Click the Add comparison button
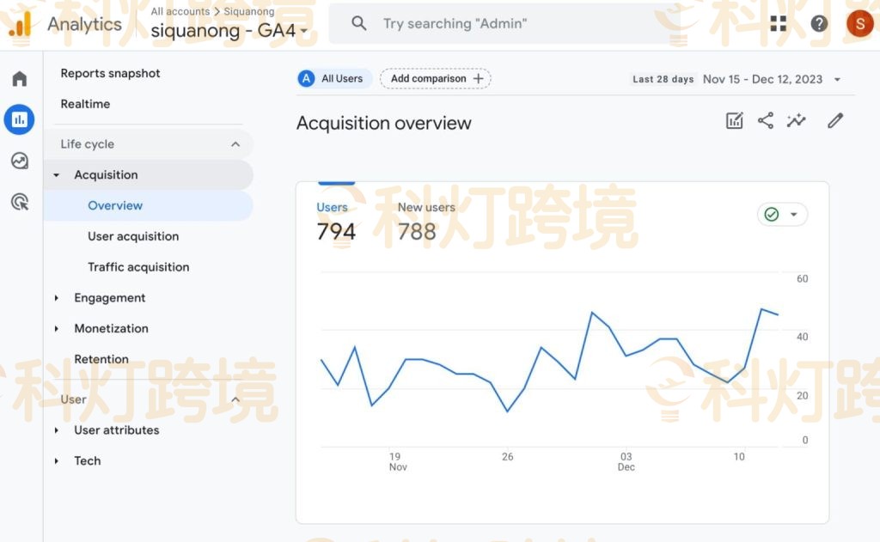 (x=436, y=79)
